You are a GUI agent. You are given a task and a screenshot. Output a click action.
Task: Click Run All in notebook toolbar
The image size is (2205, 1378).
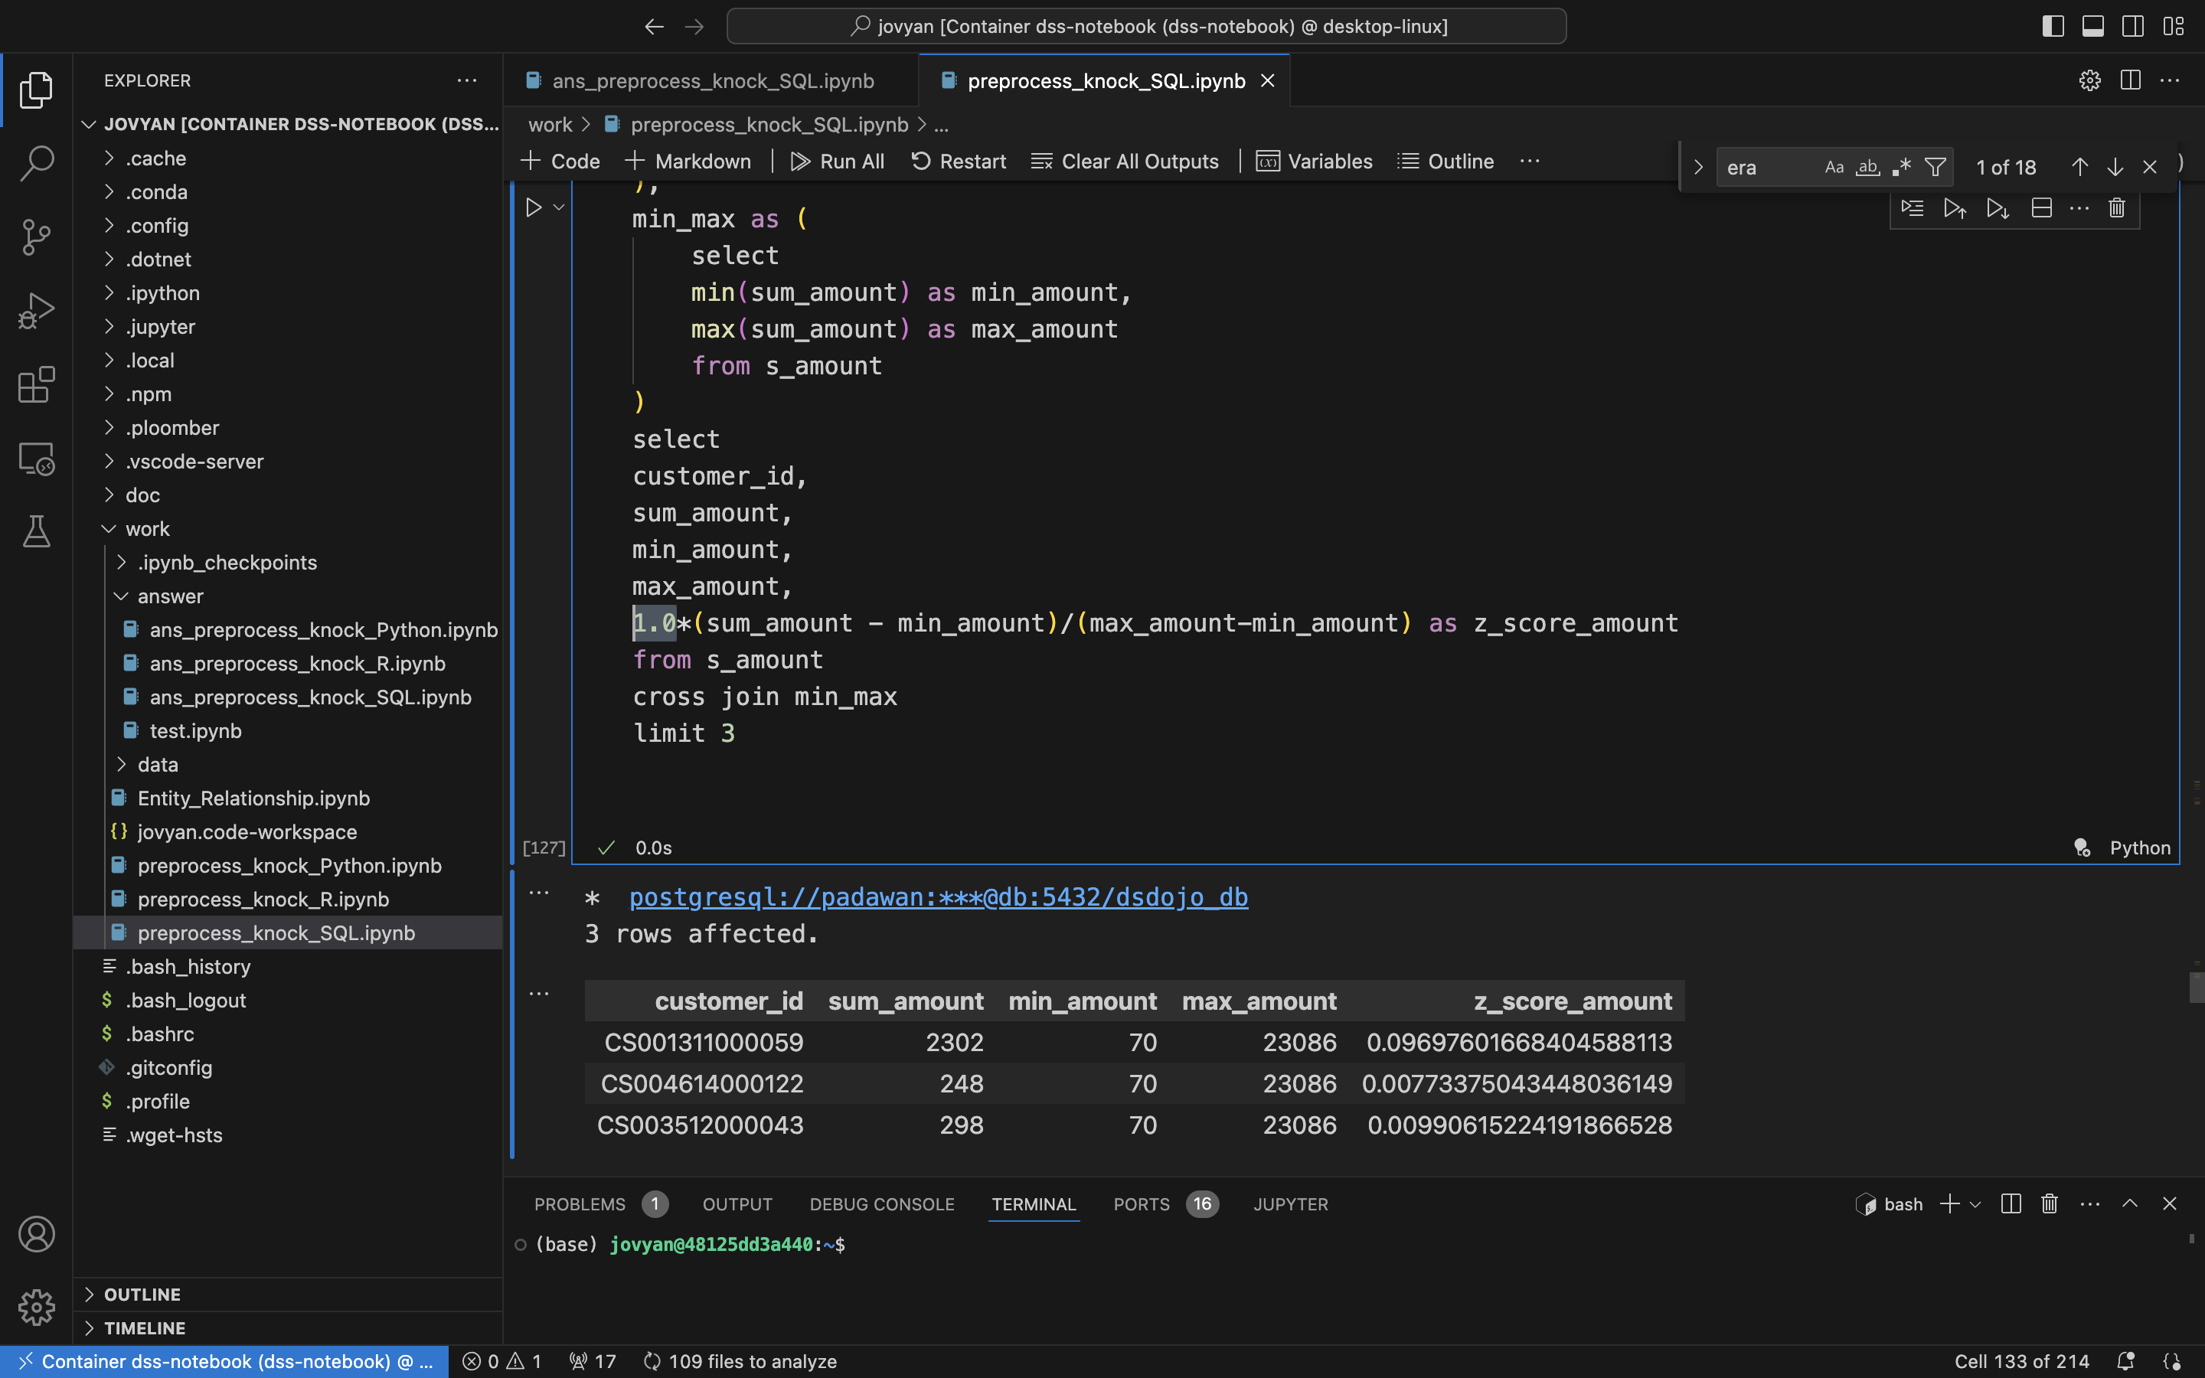click(x=838, y=162)
